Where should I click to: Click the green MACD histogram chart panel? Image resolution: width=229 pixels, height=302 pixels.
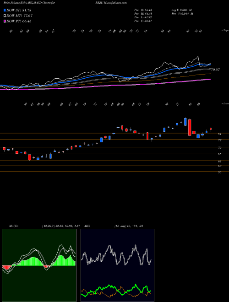click(x=39, y=265)
